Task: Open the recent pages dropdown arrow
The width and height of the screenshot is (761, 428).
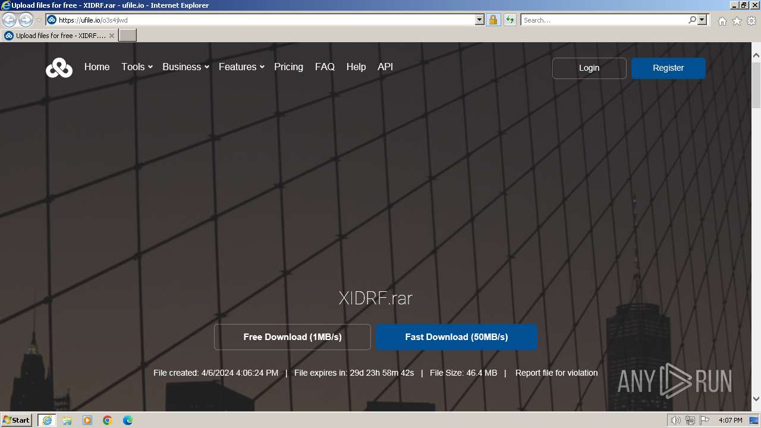Action: coord(39,20)
